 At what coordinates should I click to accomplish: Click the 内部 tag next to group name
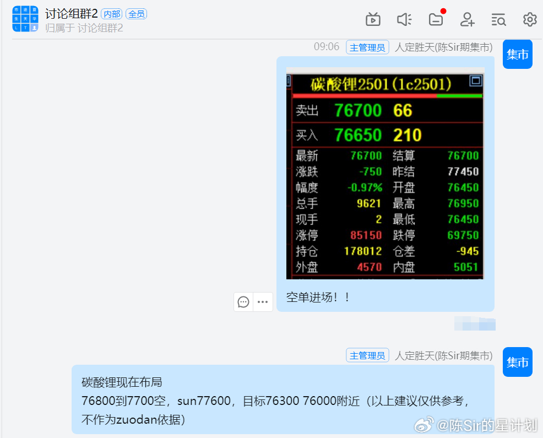click(x=112, y=14)
